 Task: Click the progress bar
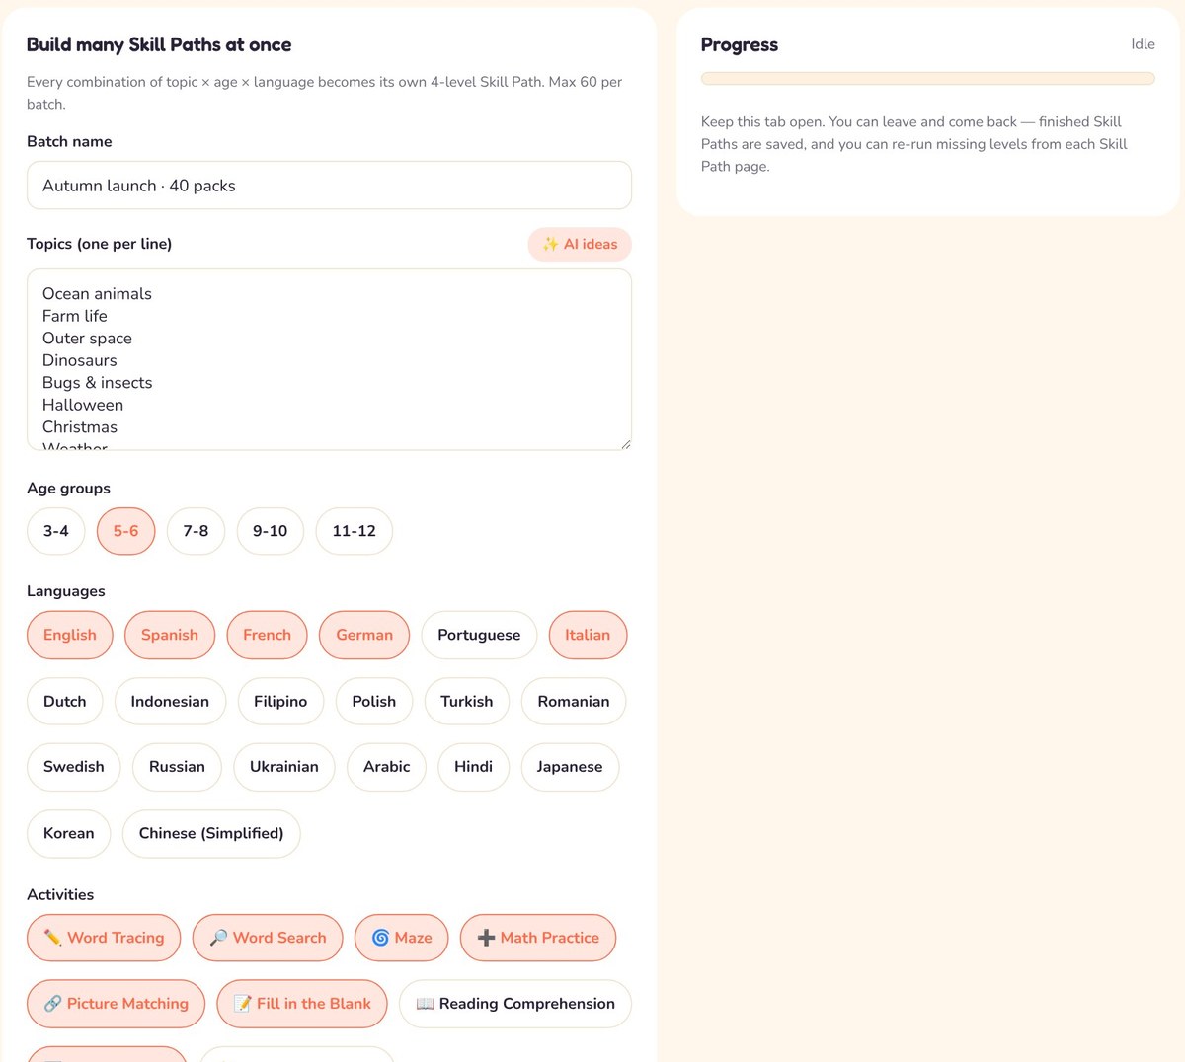[x=928, y=78]
